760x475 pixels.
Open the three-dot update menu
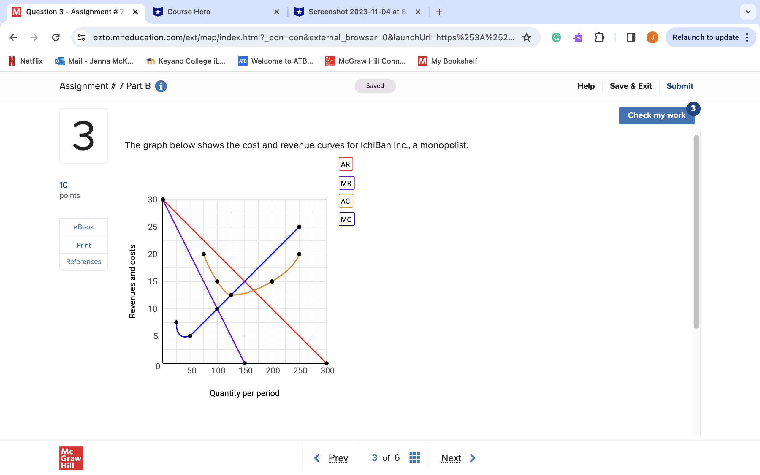tap(747, 37)
